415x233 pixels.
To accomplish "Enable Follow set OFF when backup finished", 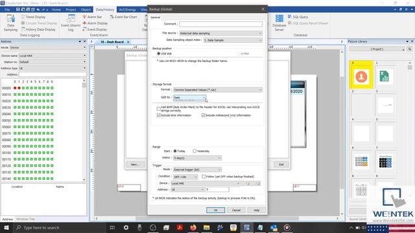I will pos(204,177).
